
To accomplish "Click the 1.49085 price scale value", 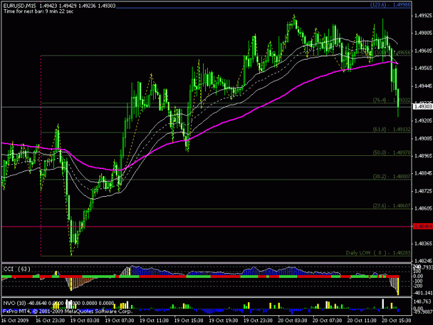I will click(423, 139).
